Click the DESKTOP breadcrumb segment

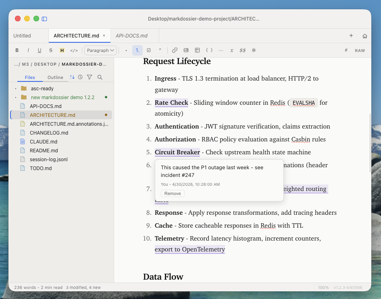pos(45,64)
